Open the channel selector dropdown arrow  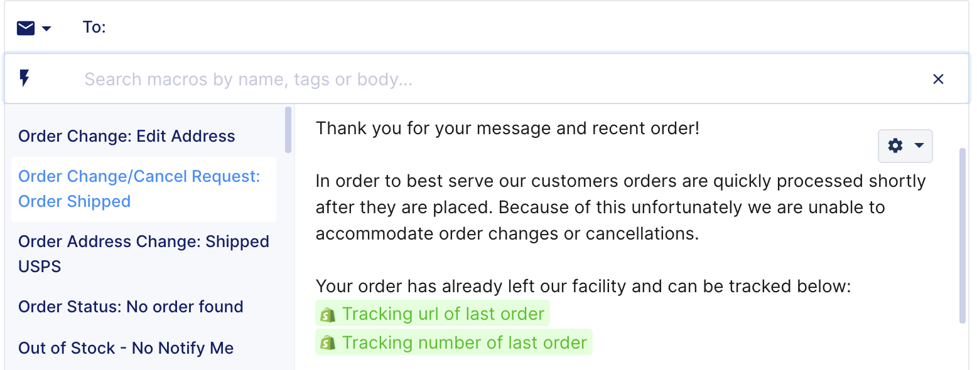(x=46, y=29)
